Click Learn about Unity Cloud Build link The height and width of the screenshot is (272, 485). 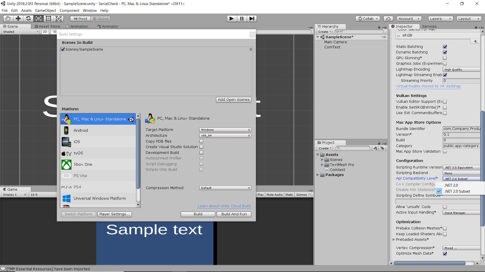pyautogui.click(x=224, y=206)
